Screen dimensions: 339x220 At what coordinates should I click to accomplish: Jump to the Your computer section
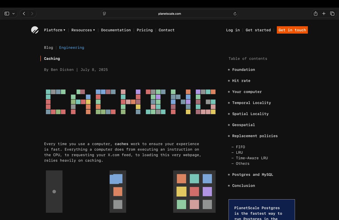click(247, 92)
